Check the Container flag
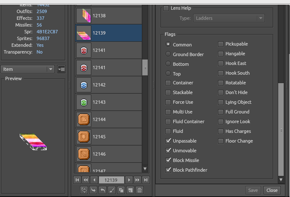 point(168,83)
